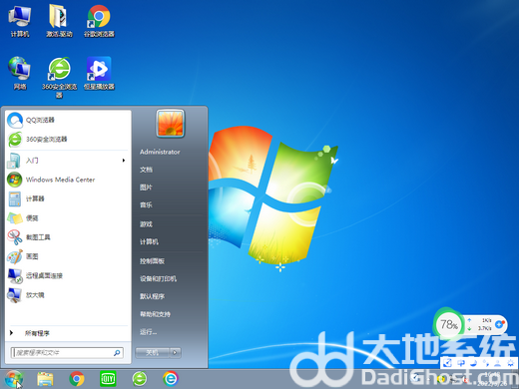Open the Snipping Tool entry
Viewport: 519px width, 389px height.
click(68, 237)
